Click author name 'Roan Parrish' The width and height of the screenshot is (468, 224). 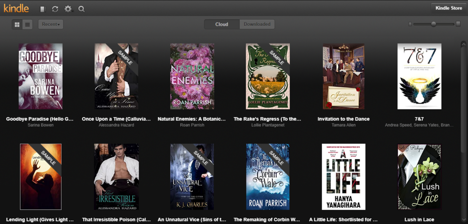tap(192, 125)
